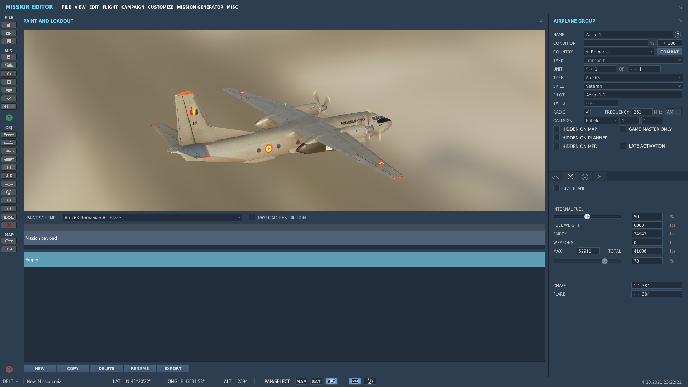Expand the Paint Scheme dropdown
The height and width of the screenshot is (387, 688).
tap(152, 218)
